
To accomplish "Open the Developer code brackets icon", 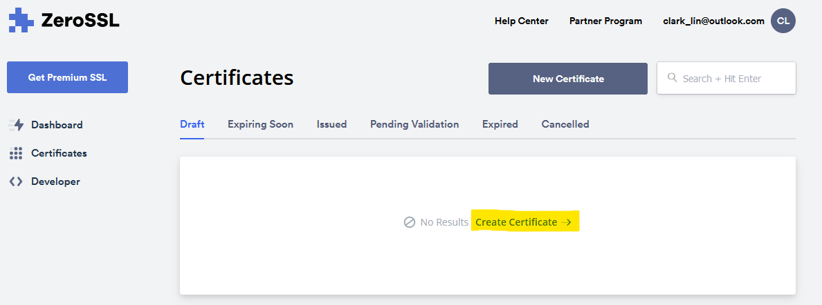I will coord(16,181).
